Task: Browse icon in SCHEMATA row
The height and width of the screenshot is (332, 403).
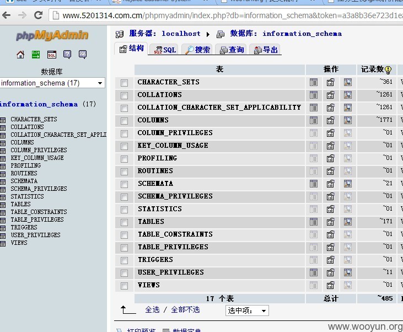Action: click(x=314, y=184)
